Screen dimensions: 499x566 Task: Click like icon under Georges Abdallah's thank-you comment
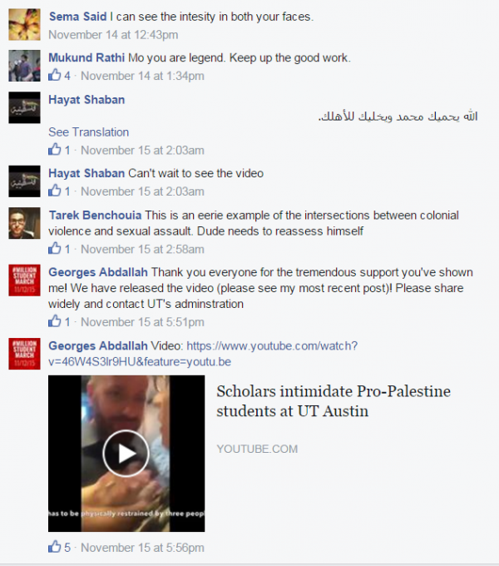(x=55, y=321)
